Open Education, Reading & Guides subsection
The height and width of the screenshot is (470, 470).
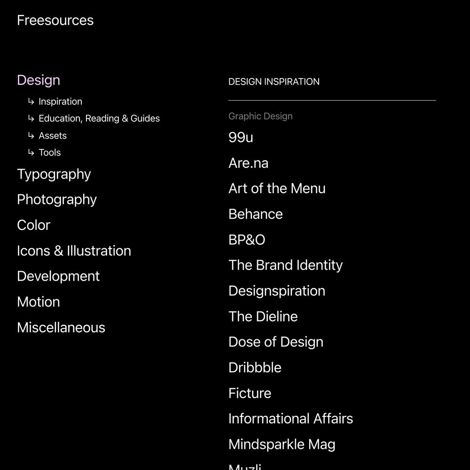99,118
